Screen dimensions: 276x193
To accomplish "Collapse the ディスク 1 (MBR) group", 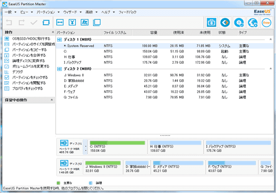I will click(x=270, y=40).
